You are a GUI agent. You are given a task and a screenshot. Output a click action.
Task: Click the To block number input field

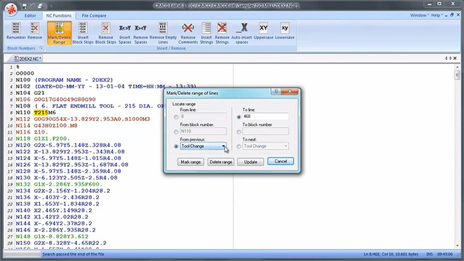[x=266, y=131]
